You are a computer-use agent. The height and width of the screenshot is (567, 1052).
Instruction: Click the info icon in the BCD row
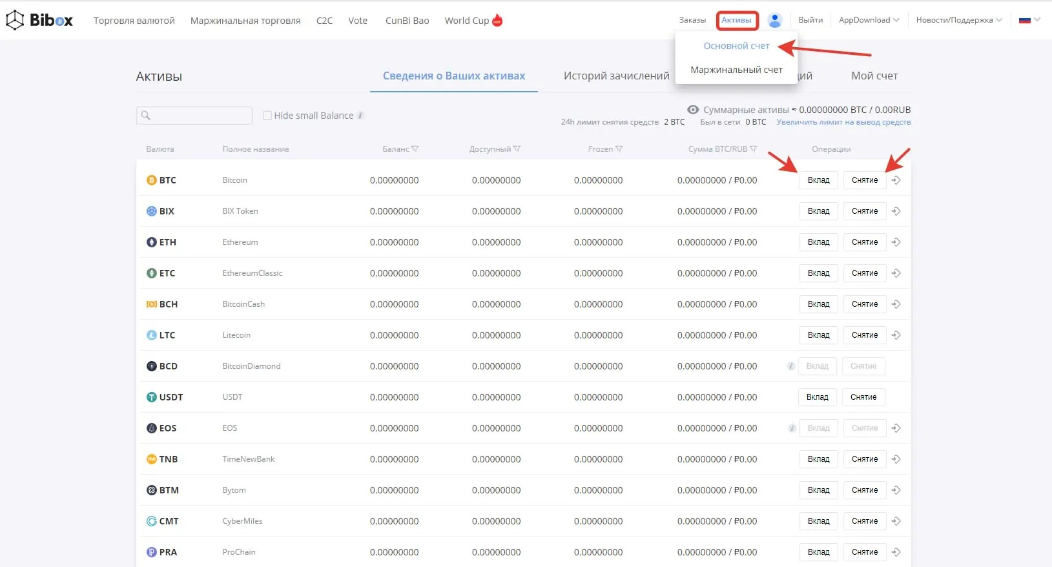tap(790, 366)
